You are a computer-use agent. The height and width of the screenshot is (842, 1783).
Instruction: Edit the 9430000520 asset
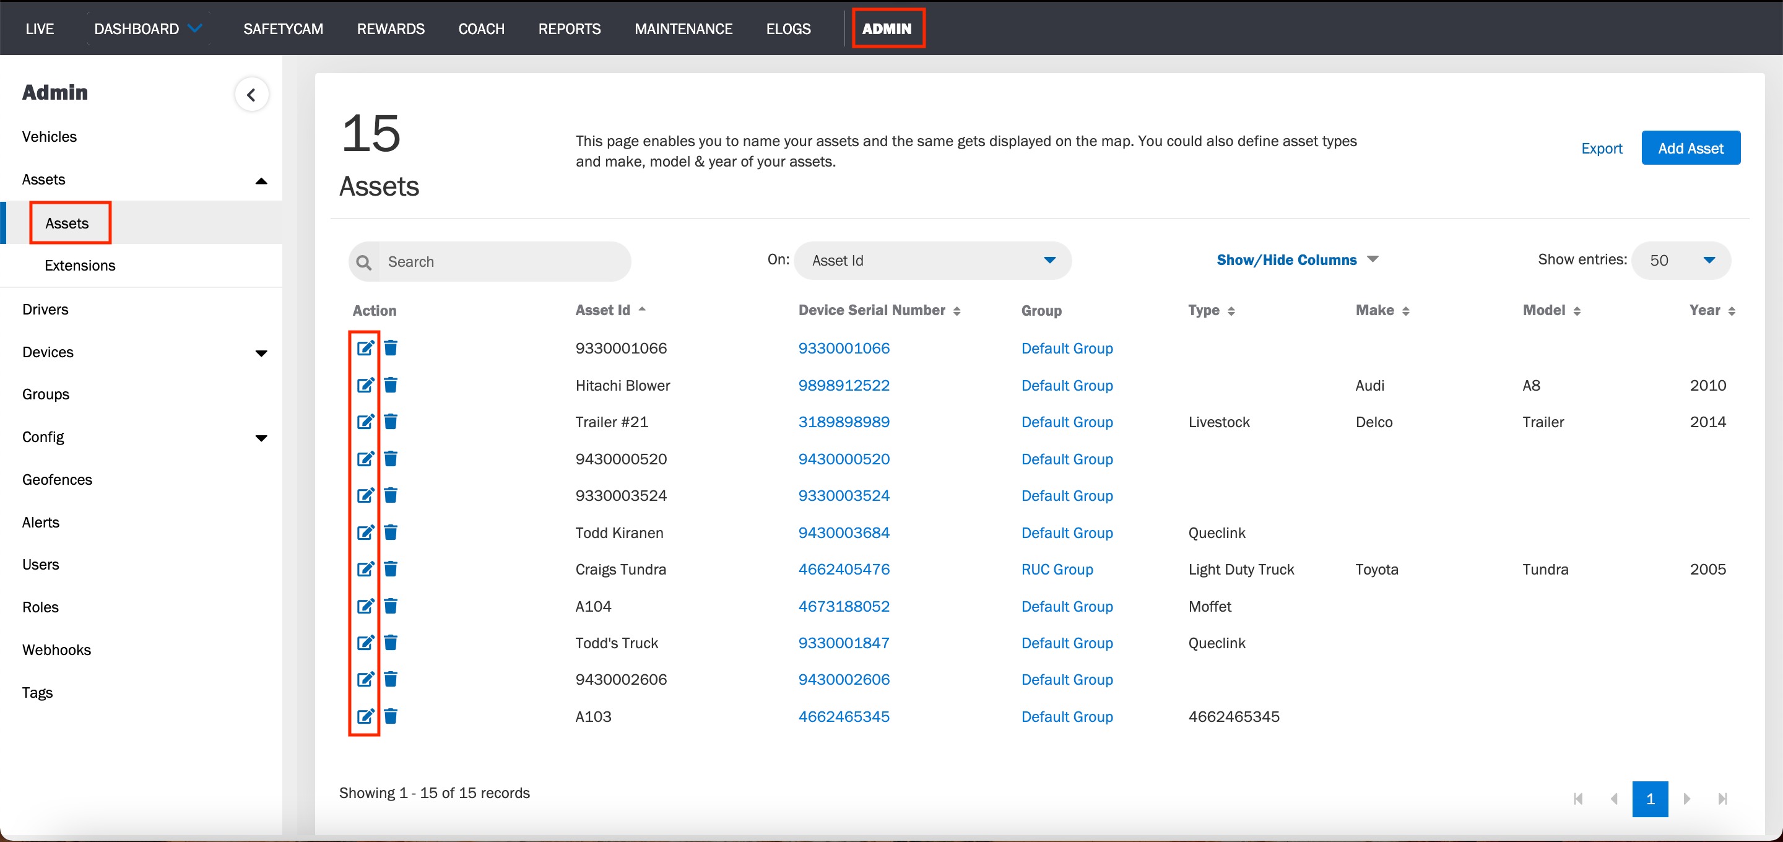point(365,458)
